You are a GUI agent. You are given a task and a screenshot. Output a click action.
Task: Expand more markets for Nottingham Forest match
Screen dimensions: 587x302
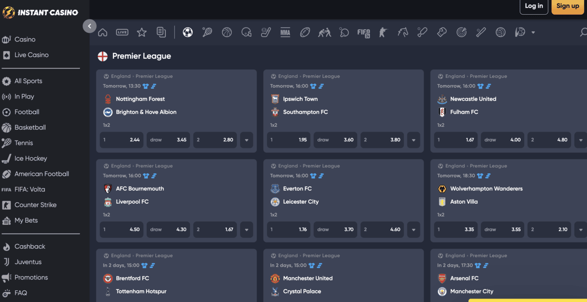click(x=247, y=140)
